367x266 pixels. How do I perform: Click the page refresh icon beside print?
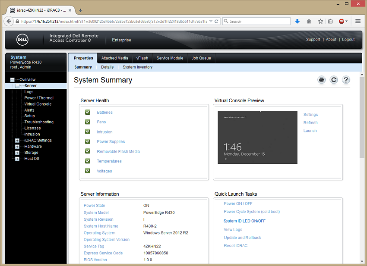tap(334, 80)
